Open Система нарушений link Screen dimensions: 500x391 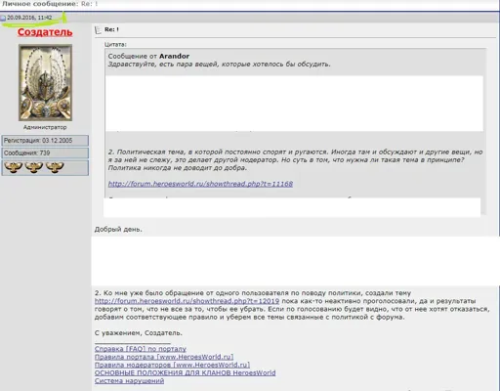[x=129, y=381]
